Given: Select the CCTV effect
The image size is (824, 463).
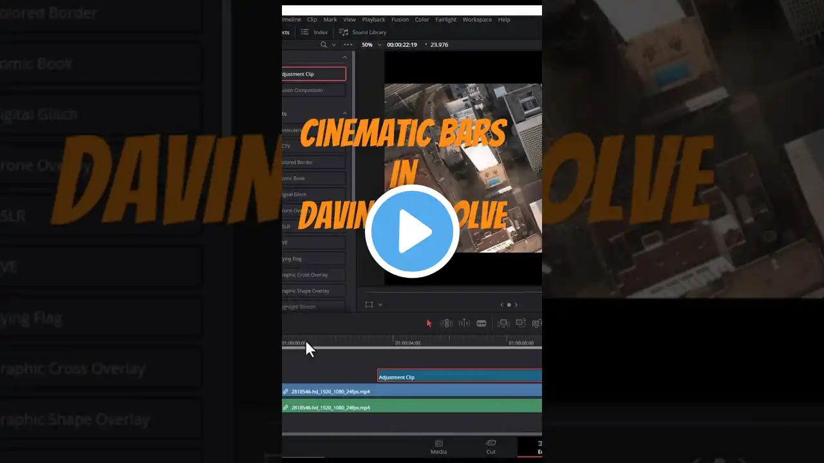Looking at the screenshot, I should [x=314, y=146].
